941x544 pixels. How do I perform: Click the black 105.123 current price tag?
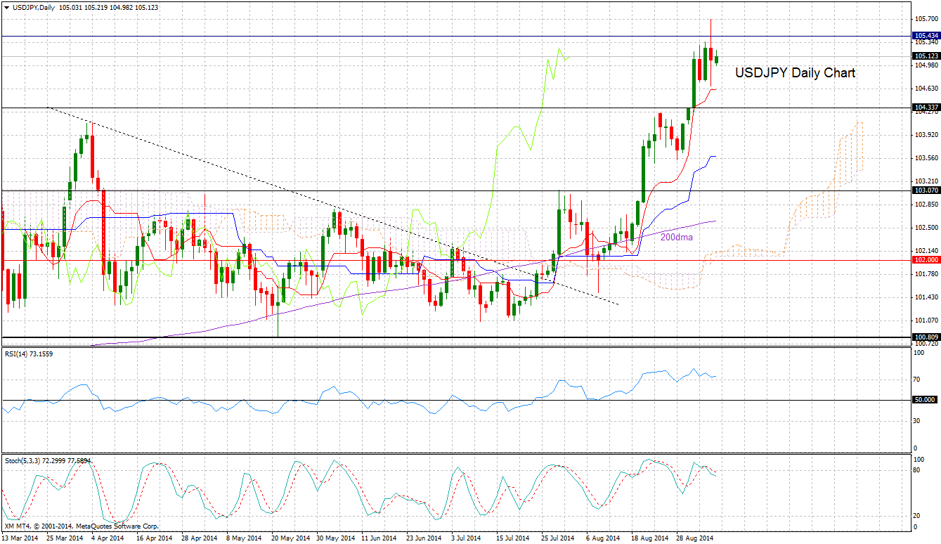coord(926,56)
